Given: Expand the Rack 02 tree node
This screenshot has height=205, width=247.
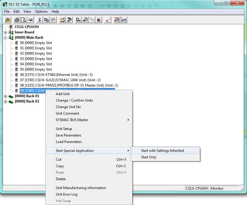Looking at the screenshot, I should 6,102.
